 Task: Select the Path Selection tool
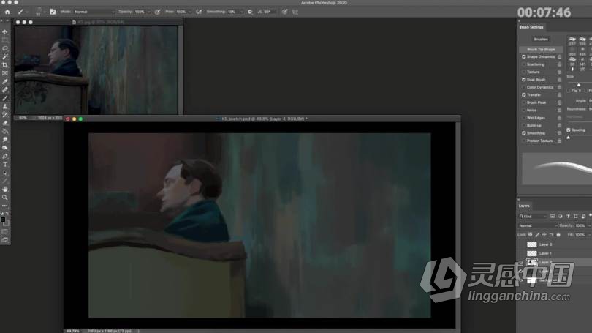point(5,173)
